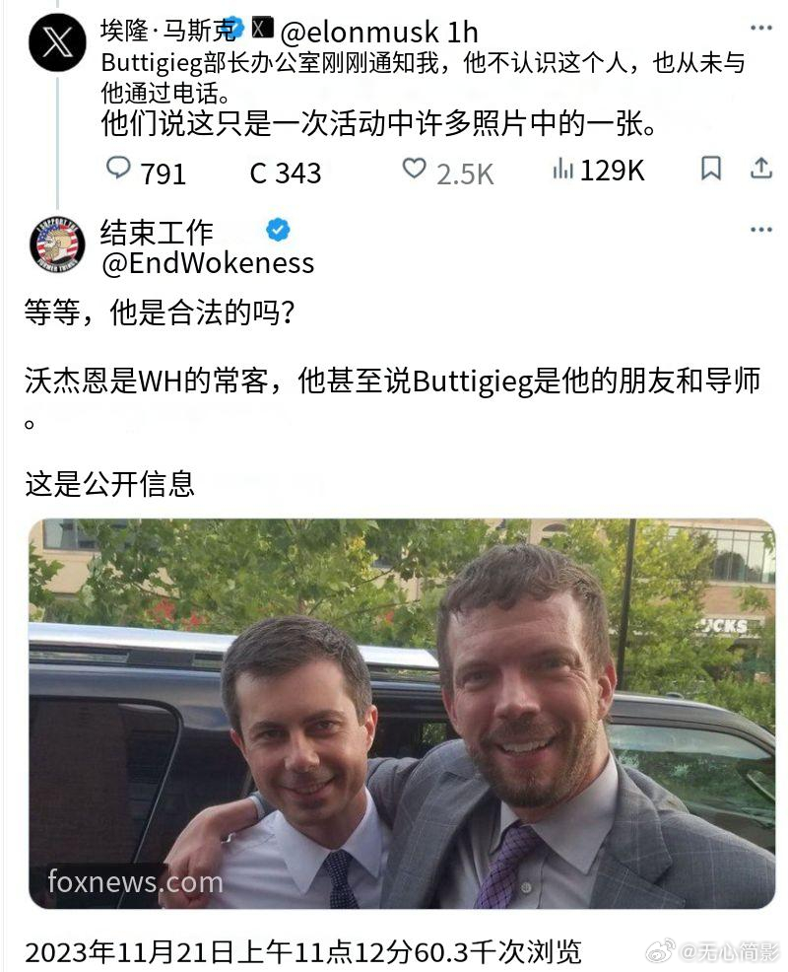Open the @EndWokeness handle link

208,263
